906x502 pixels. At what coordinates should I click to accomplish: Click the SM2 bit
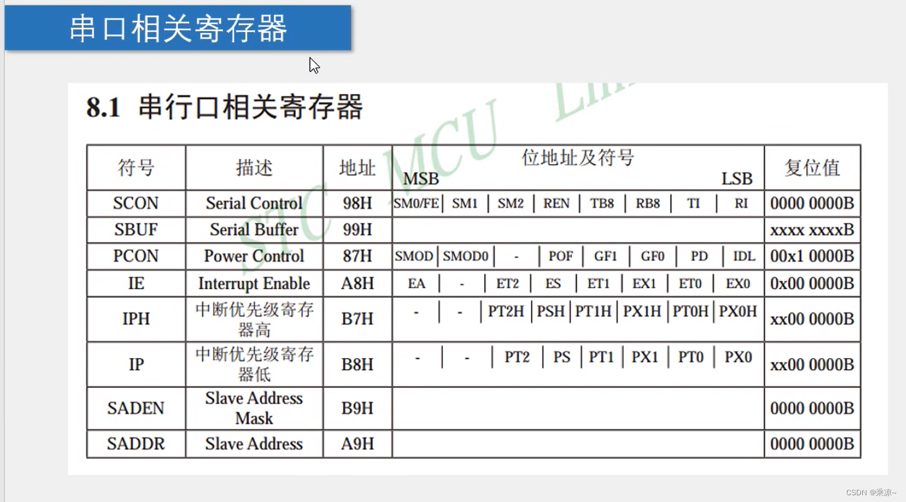coord(511,204)
